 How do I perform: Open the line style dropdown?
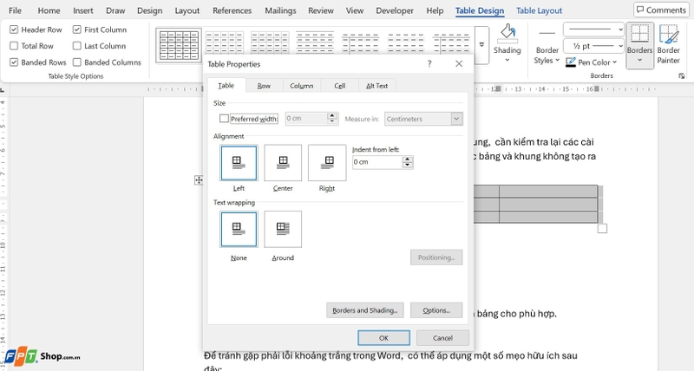pyautogui.click(x=620, y=29)
